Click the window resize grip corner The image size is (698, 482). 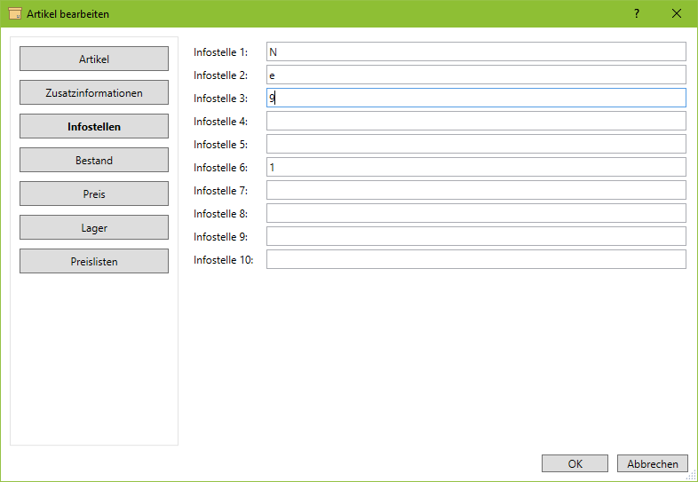(692, 476)
